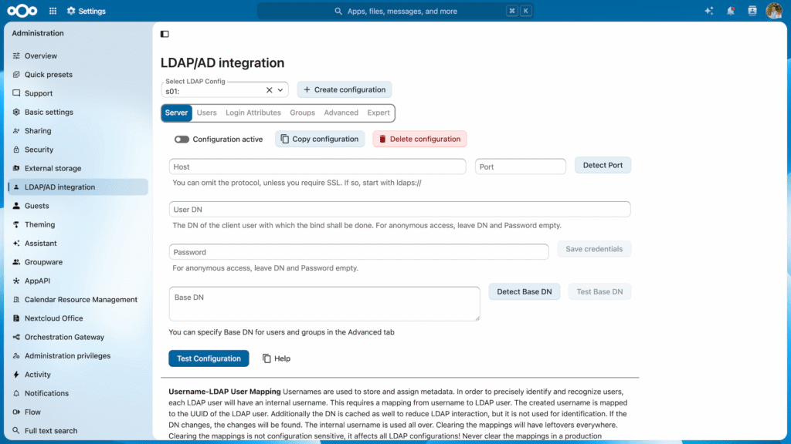The width and height of the screenshot is (791, 444).
Task: Open the Groups tab
Action: 302,113
